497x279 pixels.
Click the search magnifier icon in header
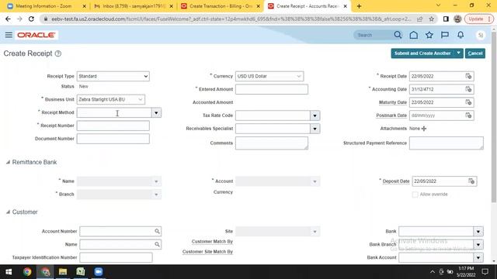(x=398, y=35)
